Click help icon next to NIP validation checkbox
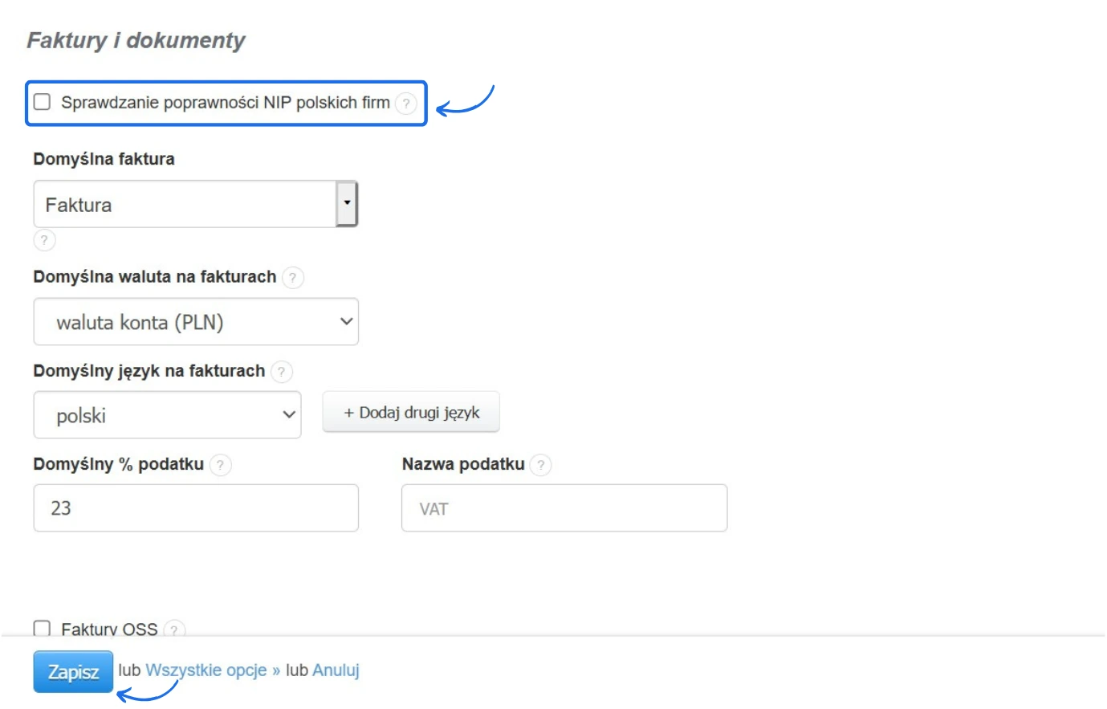This screenshot has height=709, width=1107. [406, 104]
